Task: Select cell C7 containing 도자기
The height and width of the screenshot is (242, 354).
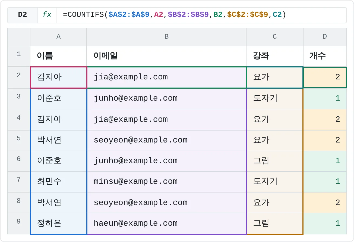Action: click(x=275, y=182)
